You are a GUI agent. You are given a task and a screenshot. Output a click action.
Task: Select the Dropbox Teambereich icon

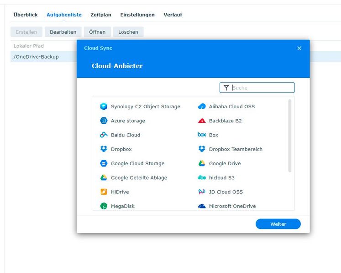click(202, 149)
